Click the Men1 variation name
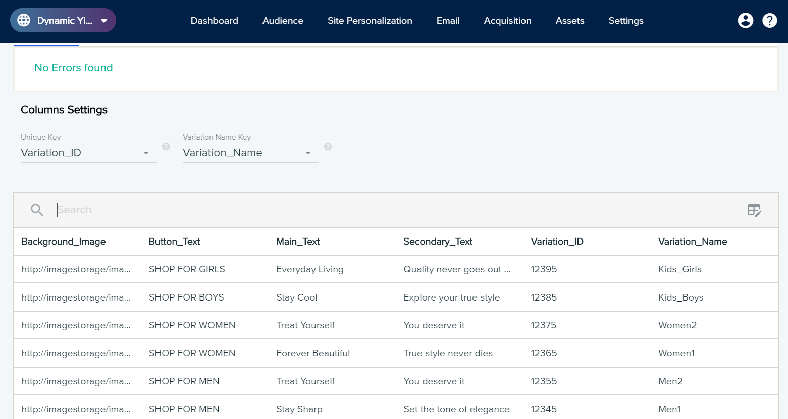788x419 pixels. point(669,409)
